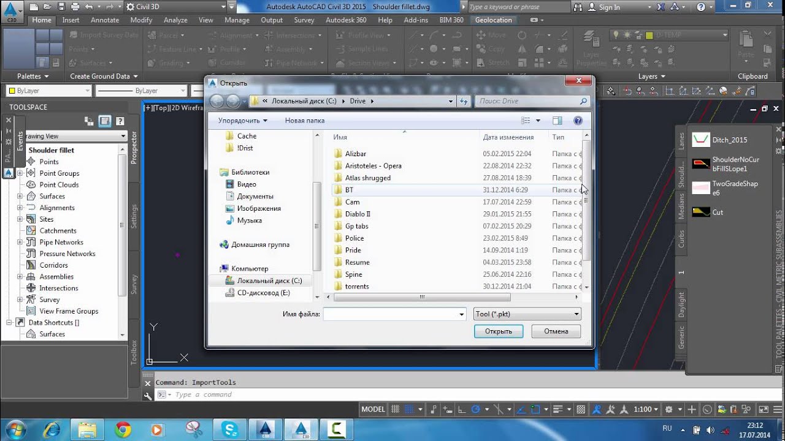The image size is (785, 441).
Task: Open Toolspace help question-mark icon
Action: pos(120,121)
